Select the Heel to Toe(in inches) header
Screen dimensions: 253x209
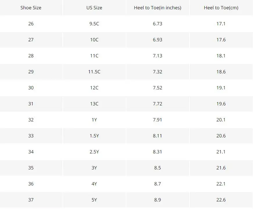[157, 8]
